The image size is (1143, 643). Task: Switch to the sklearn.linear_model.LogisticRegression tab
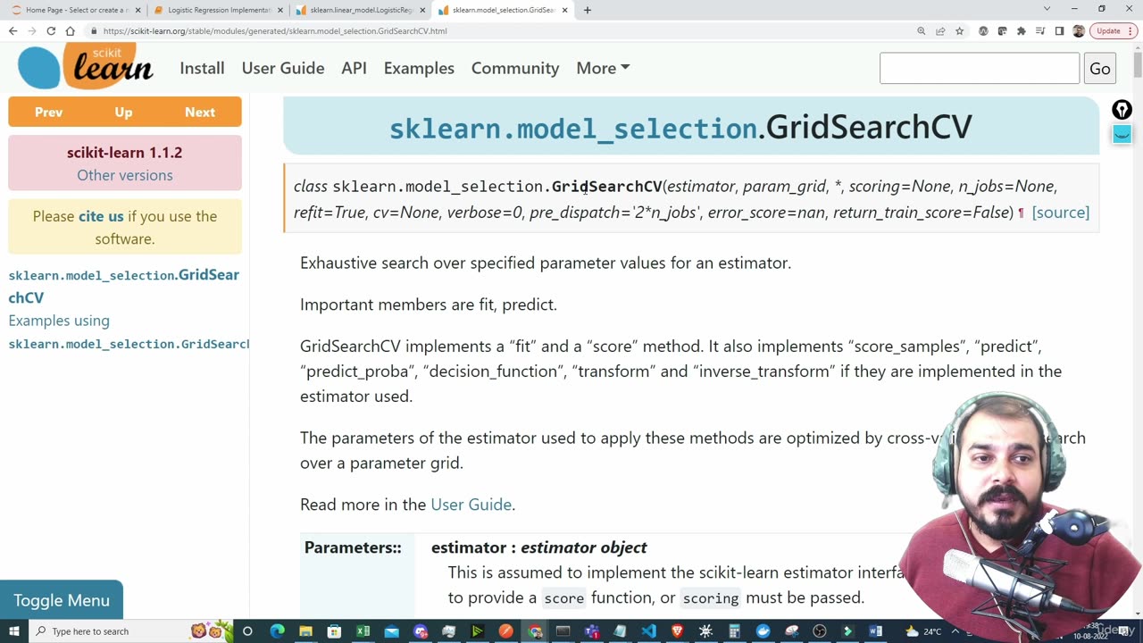coord(359,10)
